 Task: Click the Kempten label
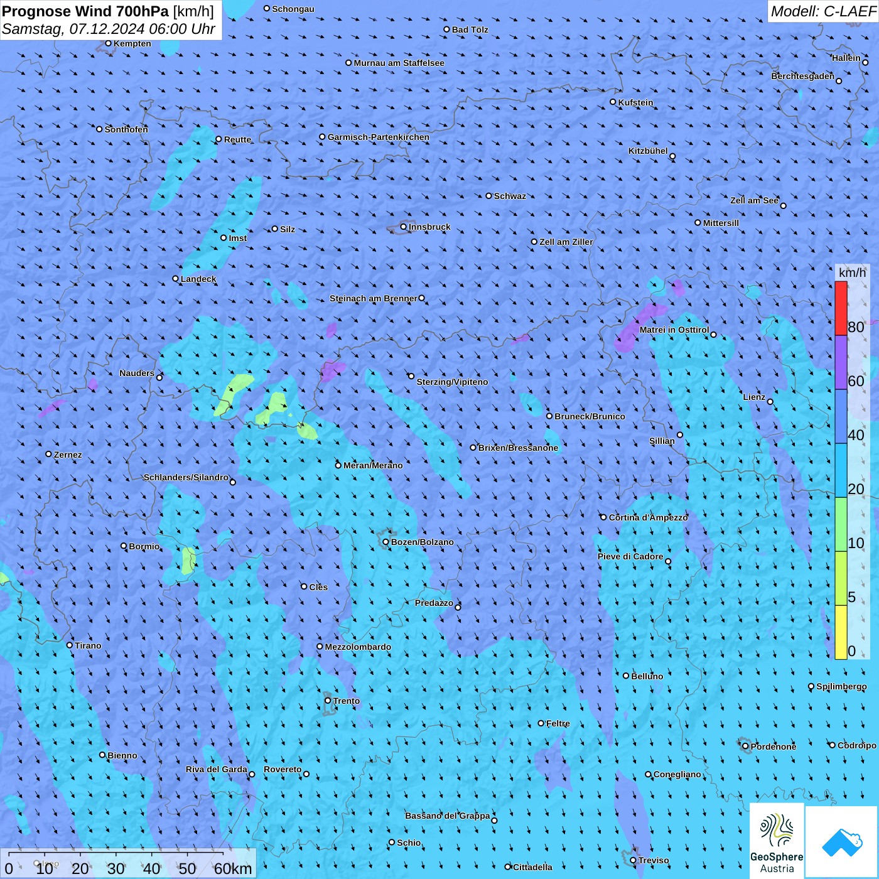[x=132, y=43]
